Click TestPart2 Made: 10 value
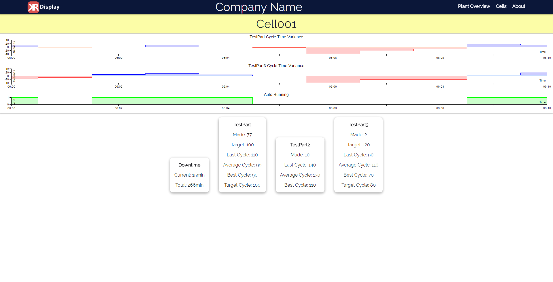The width and height of the screenshot is (553, 282). coord(300,155)
